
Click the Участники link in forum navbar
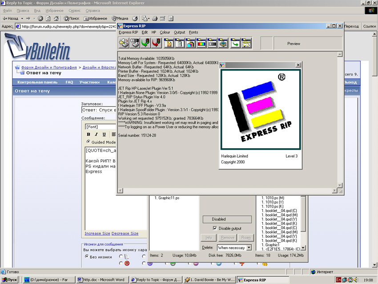tap(90, 82)
